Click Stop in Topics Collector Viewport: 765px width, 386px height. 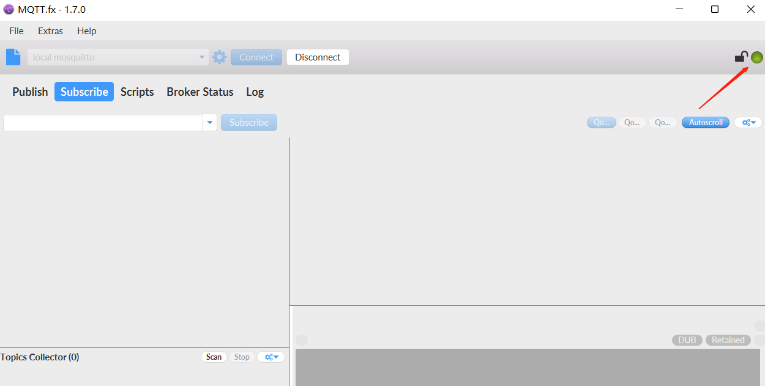click(242, 357)
